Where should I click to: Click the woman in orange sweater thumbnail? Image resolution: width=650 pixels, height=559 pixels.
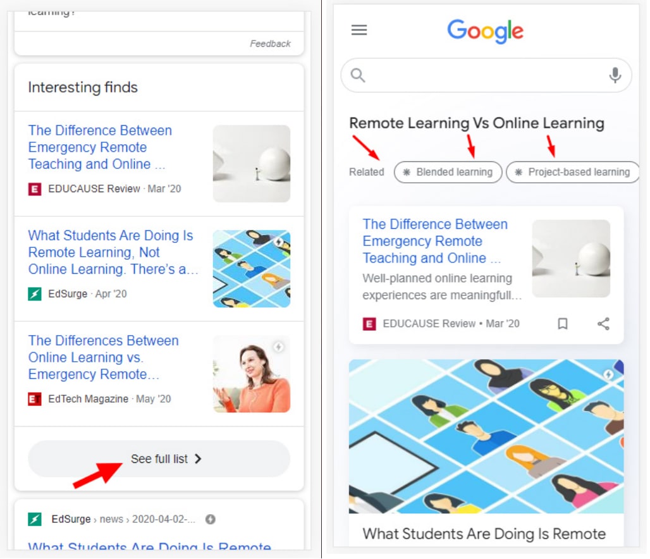click(x=252, y=375)
